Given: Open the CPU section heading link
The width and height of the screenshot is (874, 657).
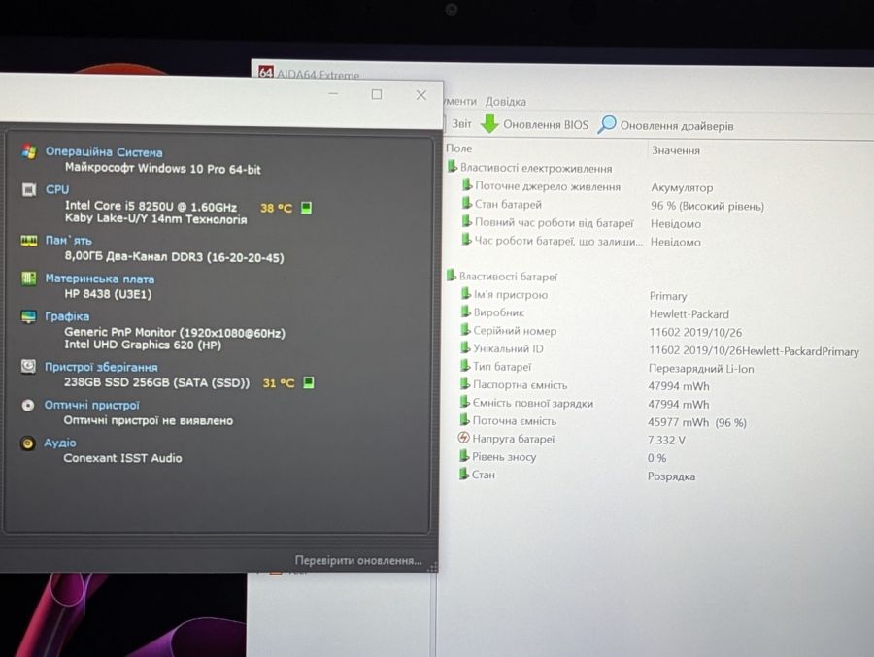Looking at the screenshot, I should click(x=57, y=189).
